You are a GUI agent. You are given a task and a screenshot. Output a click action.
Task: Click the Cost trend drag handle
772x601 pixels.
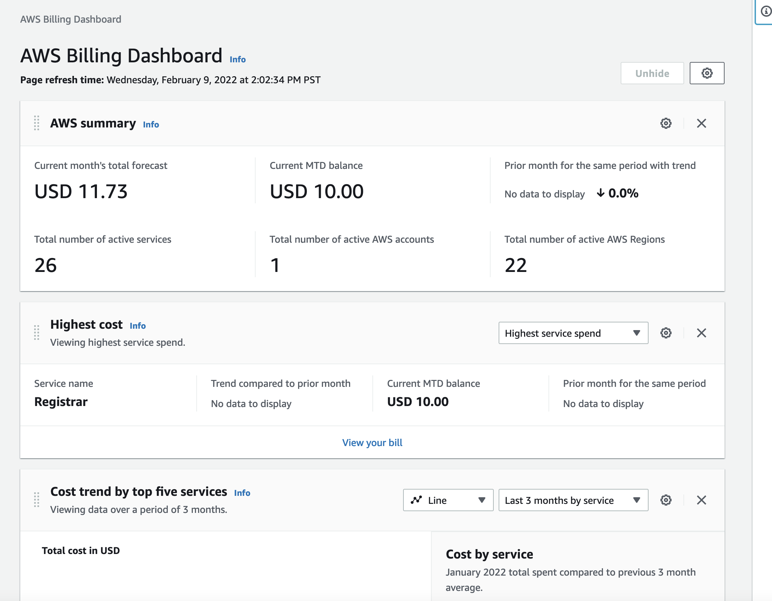pyautogui.click(x=36, y=500)
